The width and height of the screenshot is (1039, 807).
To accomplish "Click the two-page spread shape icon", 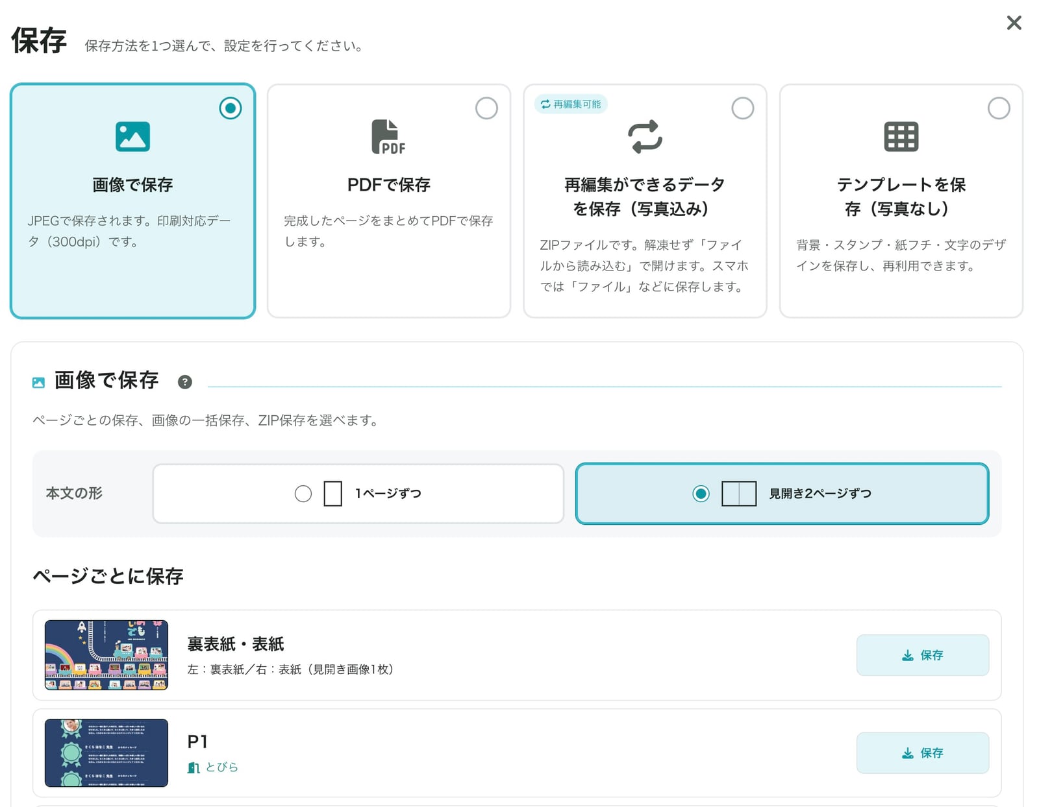I will click(x=739, y=494).
